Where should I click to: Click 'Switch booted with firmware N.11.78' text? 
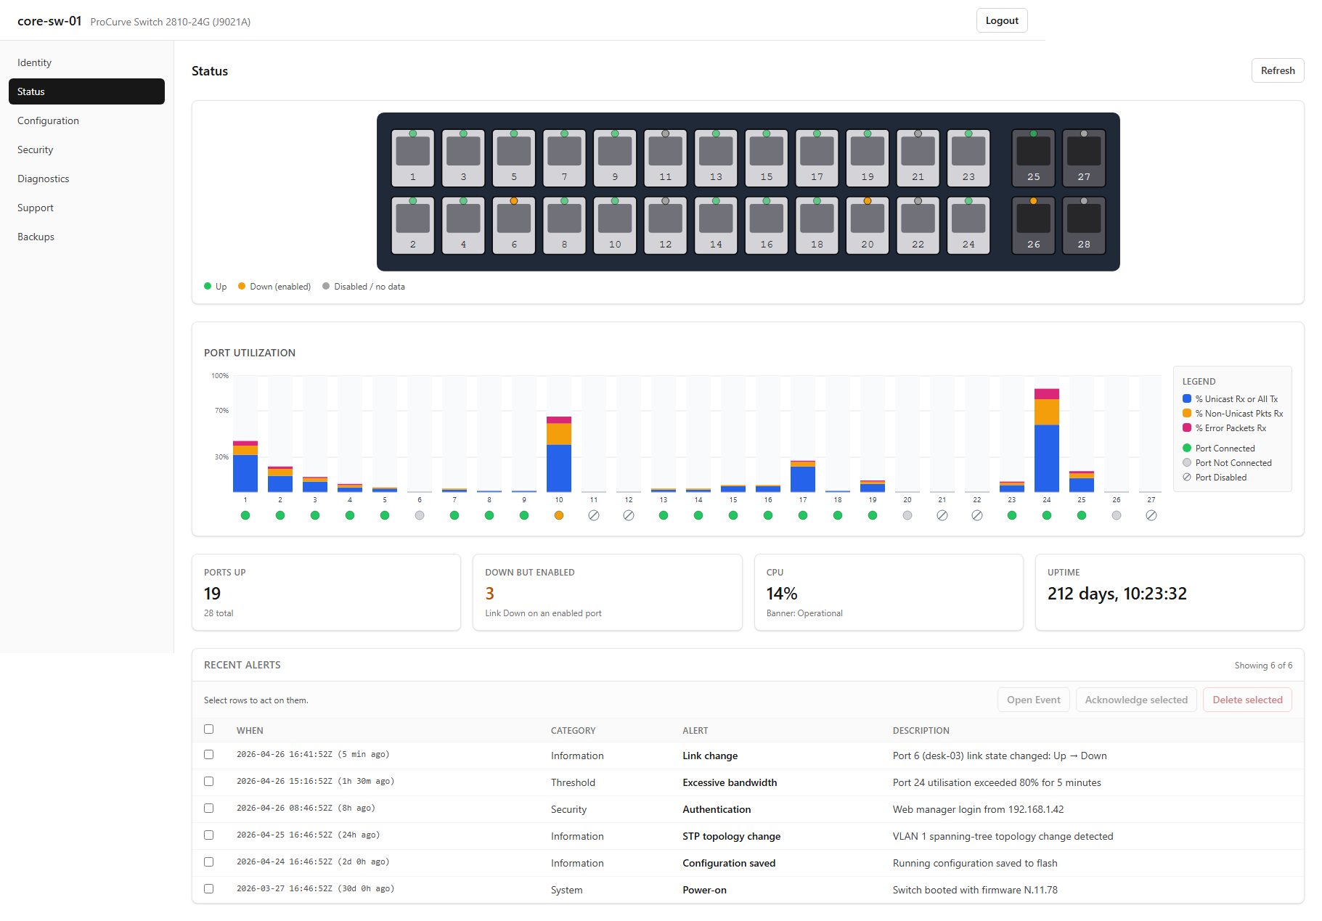[x=975, y=890]
